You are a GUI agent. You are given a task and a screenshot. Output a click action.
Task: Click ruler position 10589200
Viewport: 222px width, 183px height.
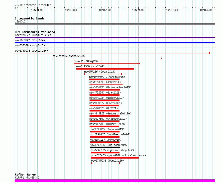click(138, 10)
